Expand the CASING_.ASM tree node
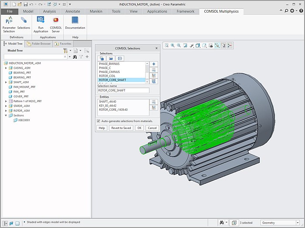305x228 pixels. click(6, 68)
